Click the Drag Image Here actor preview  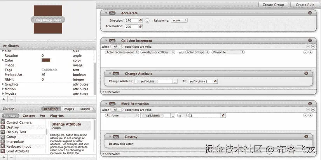point(48,20)
